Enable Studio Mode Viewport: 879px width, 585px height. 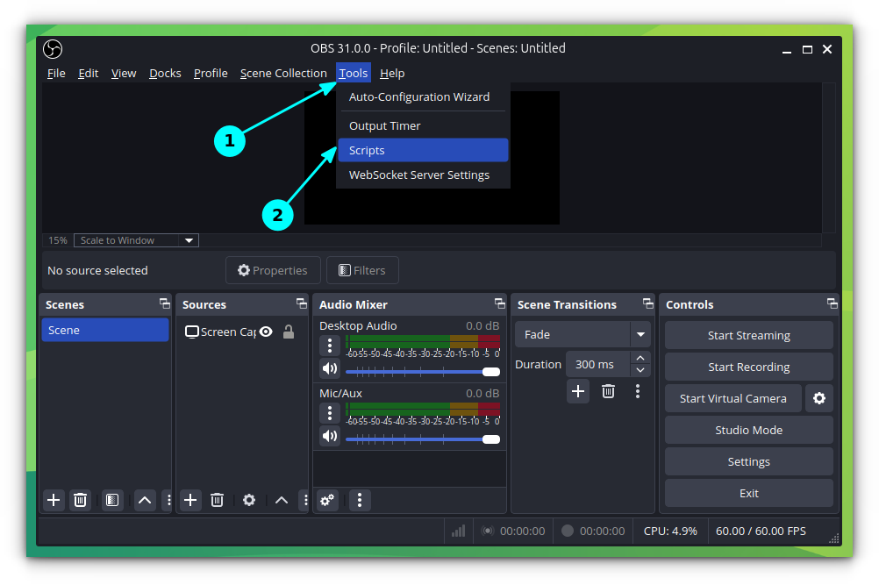[748, 430]
